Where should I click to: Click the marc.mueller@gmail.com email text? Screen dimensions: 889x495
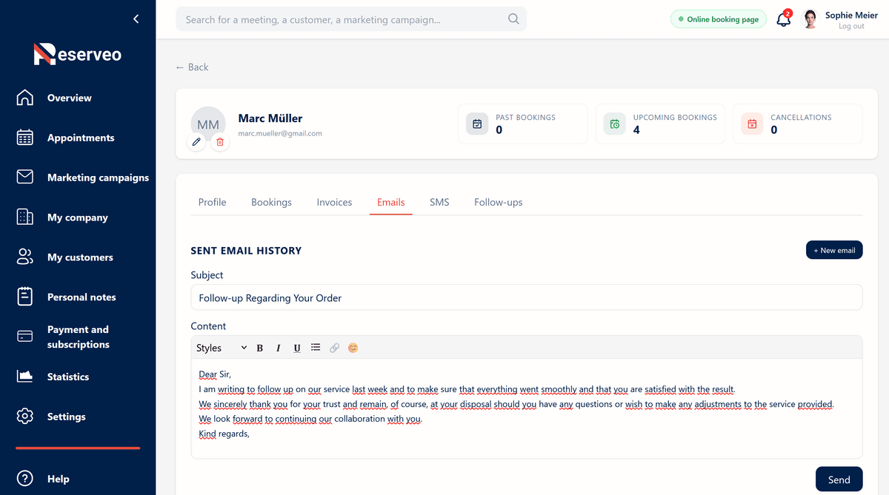[280, 133]
